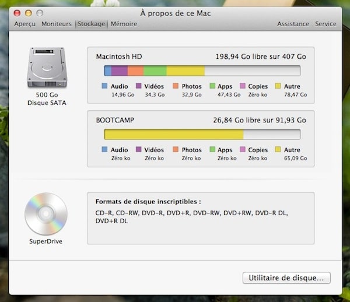Click green Apps segment of Macintosh HD bar
The width and height of the screenshot is (350, 302).
pos(155,71)
